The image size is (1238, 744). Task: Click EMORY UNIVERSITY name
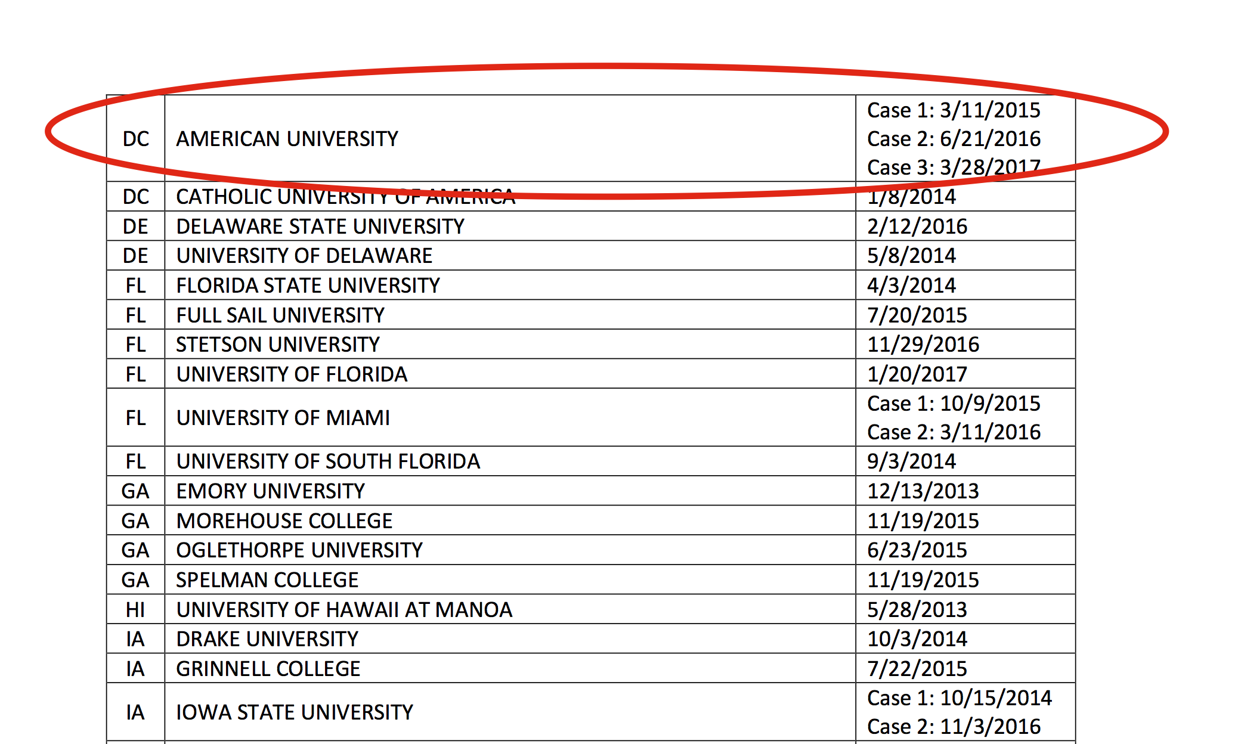tap(270, 491)
